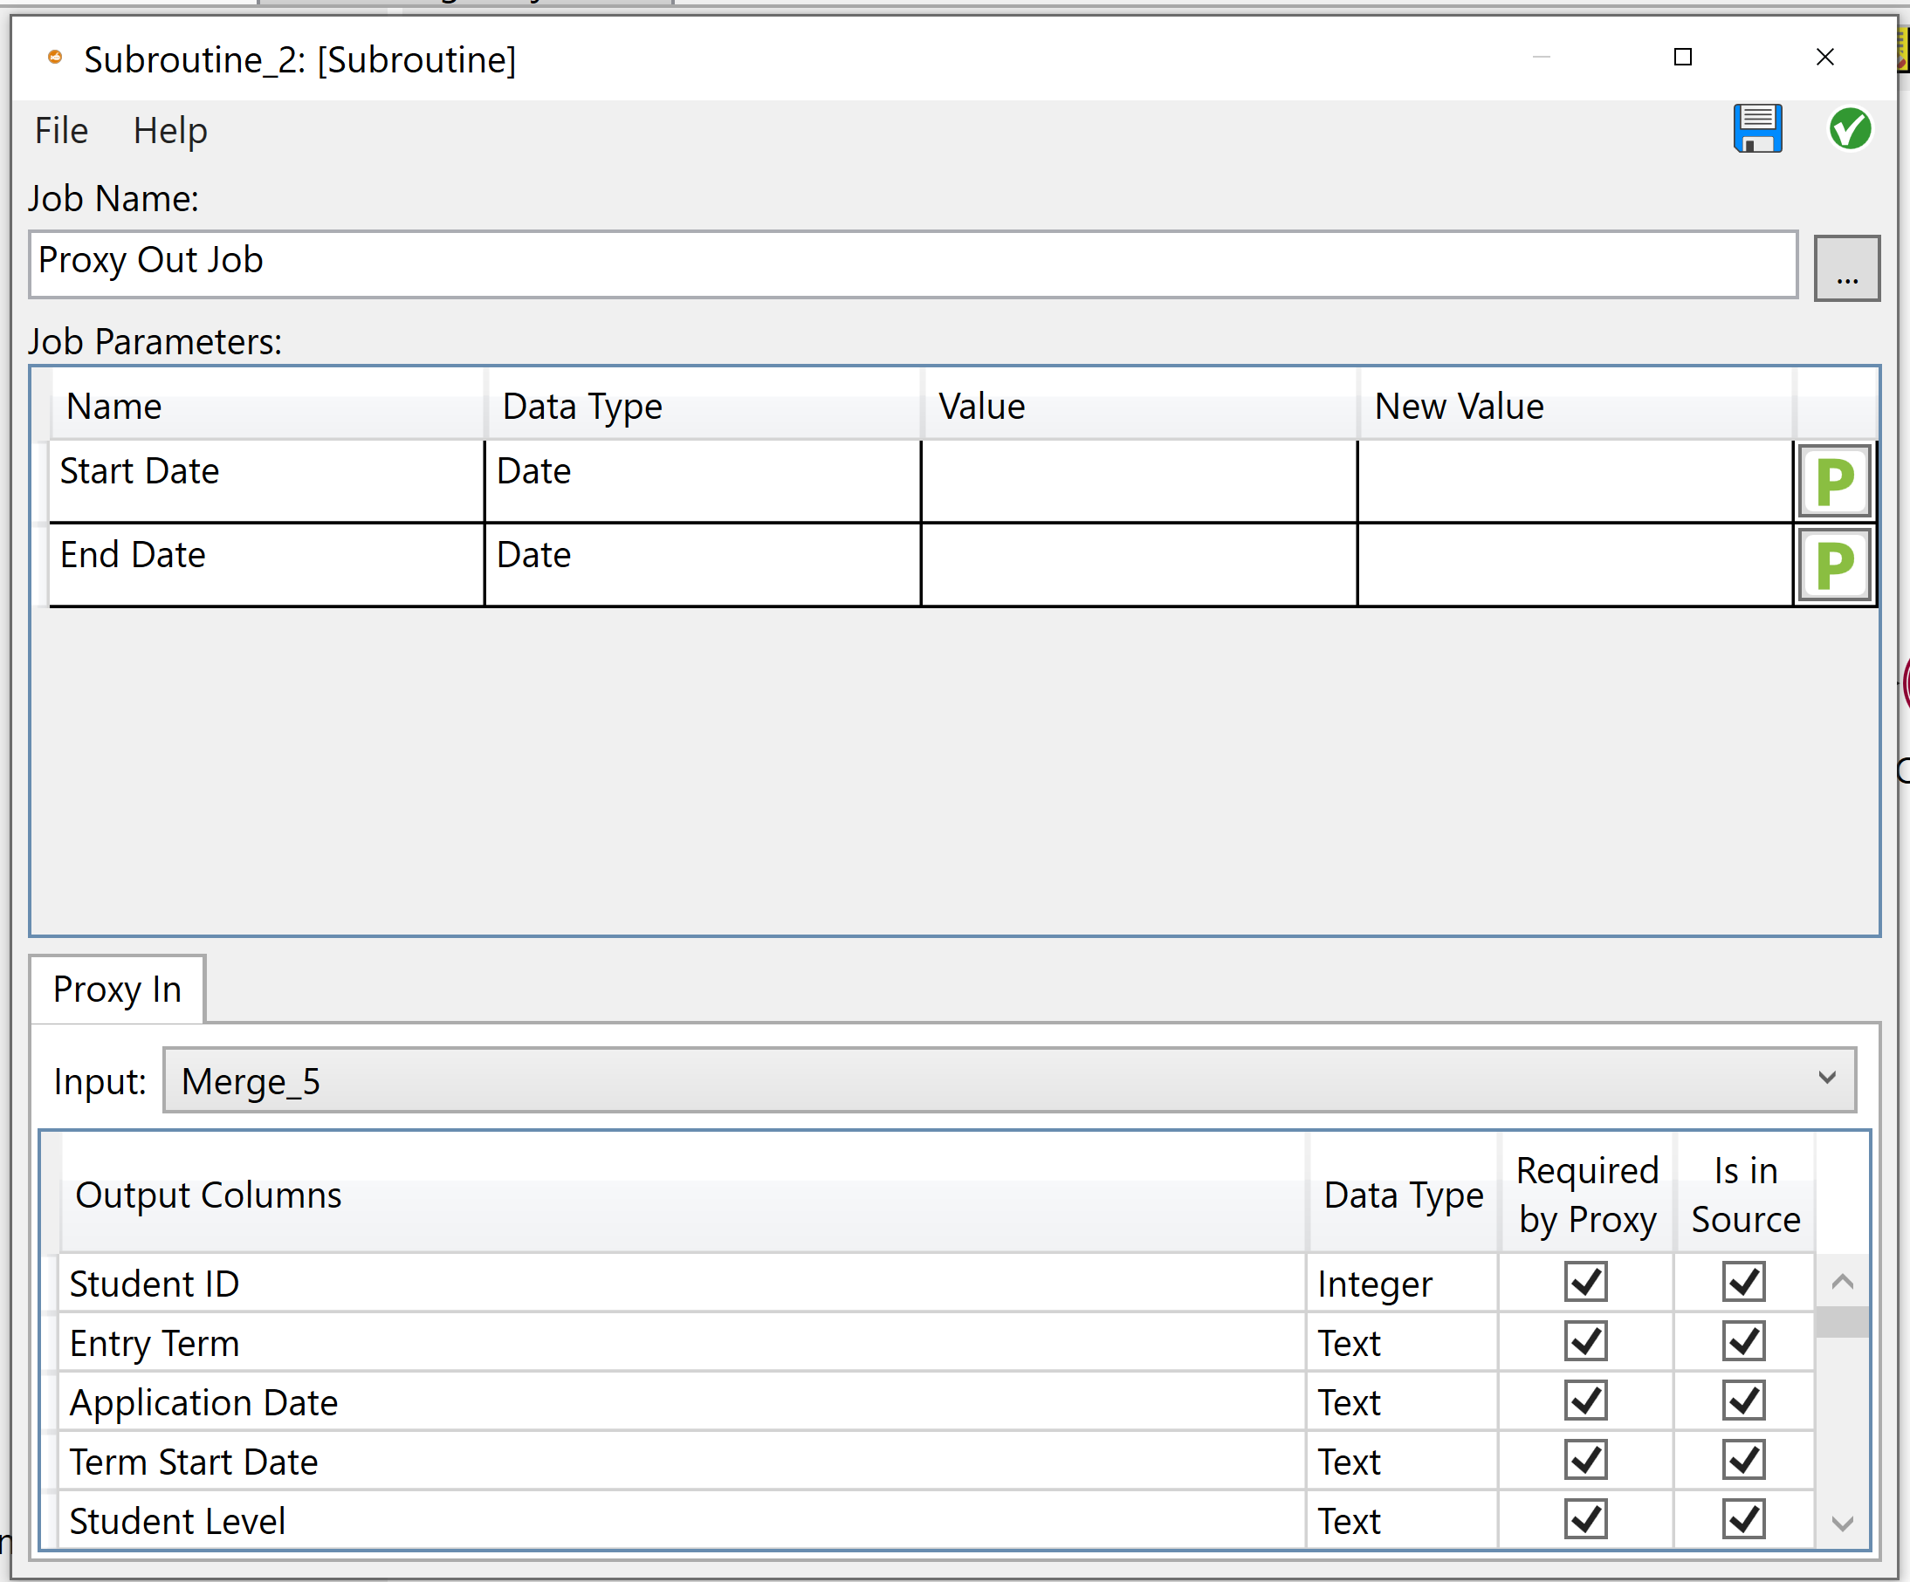1910x1582 pixels.
Task: Open the Input dropdown showing Merge_5
Action: [x=1828, y=1080]
